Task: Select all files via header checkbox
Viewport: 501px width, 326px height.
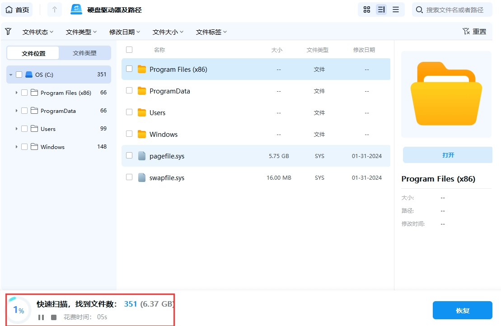Action: tap(129, 50)
